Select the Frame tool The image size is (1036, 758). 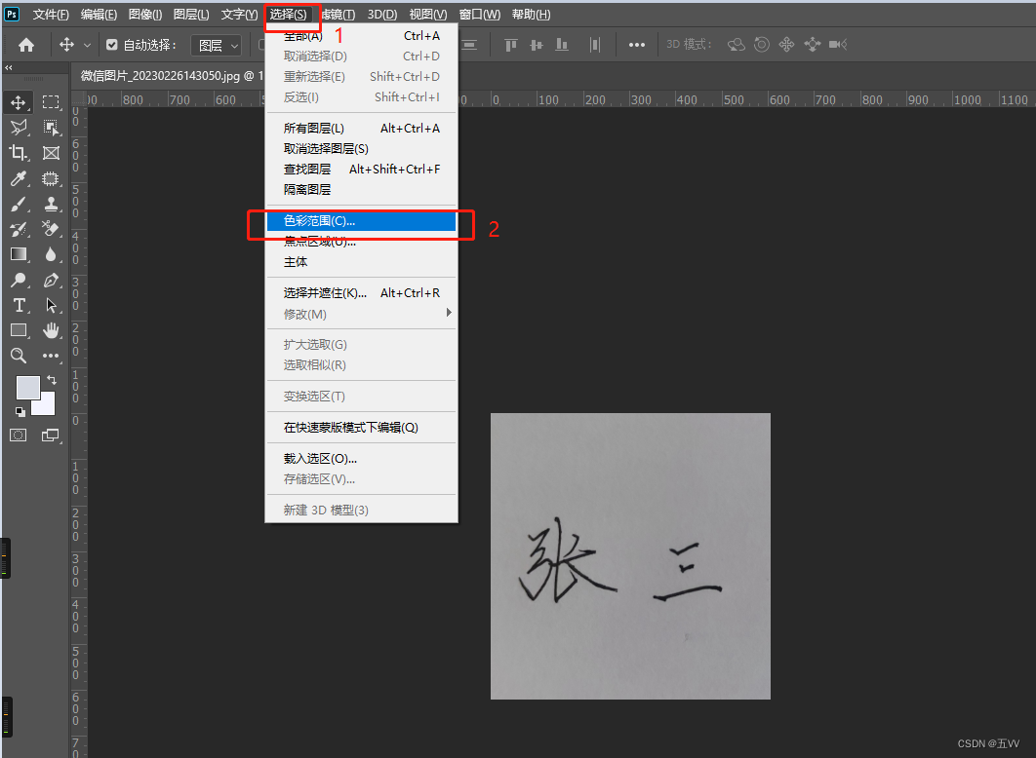point(51,153)
